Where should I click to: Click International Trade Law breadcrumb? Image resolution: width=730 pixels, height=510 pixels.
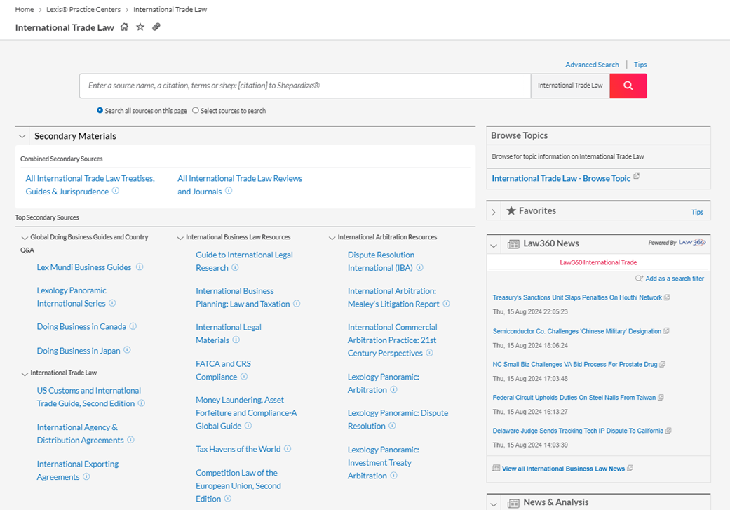click(170, 9)
